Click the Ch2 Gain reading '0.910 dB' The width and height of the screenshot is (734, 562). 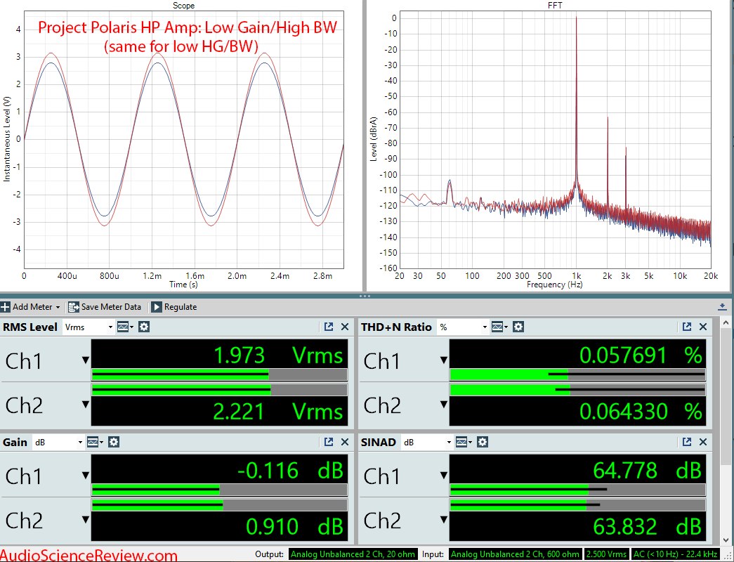pyautogui.click(x=294, y=526)
